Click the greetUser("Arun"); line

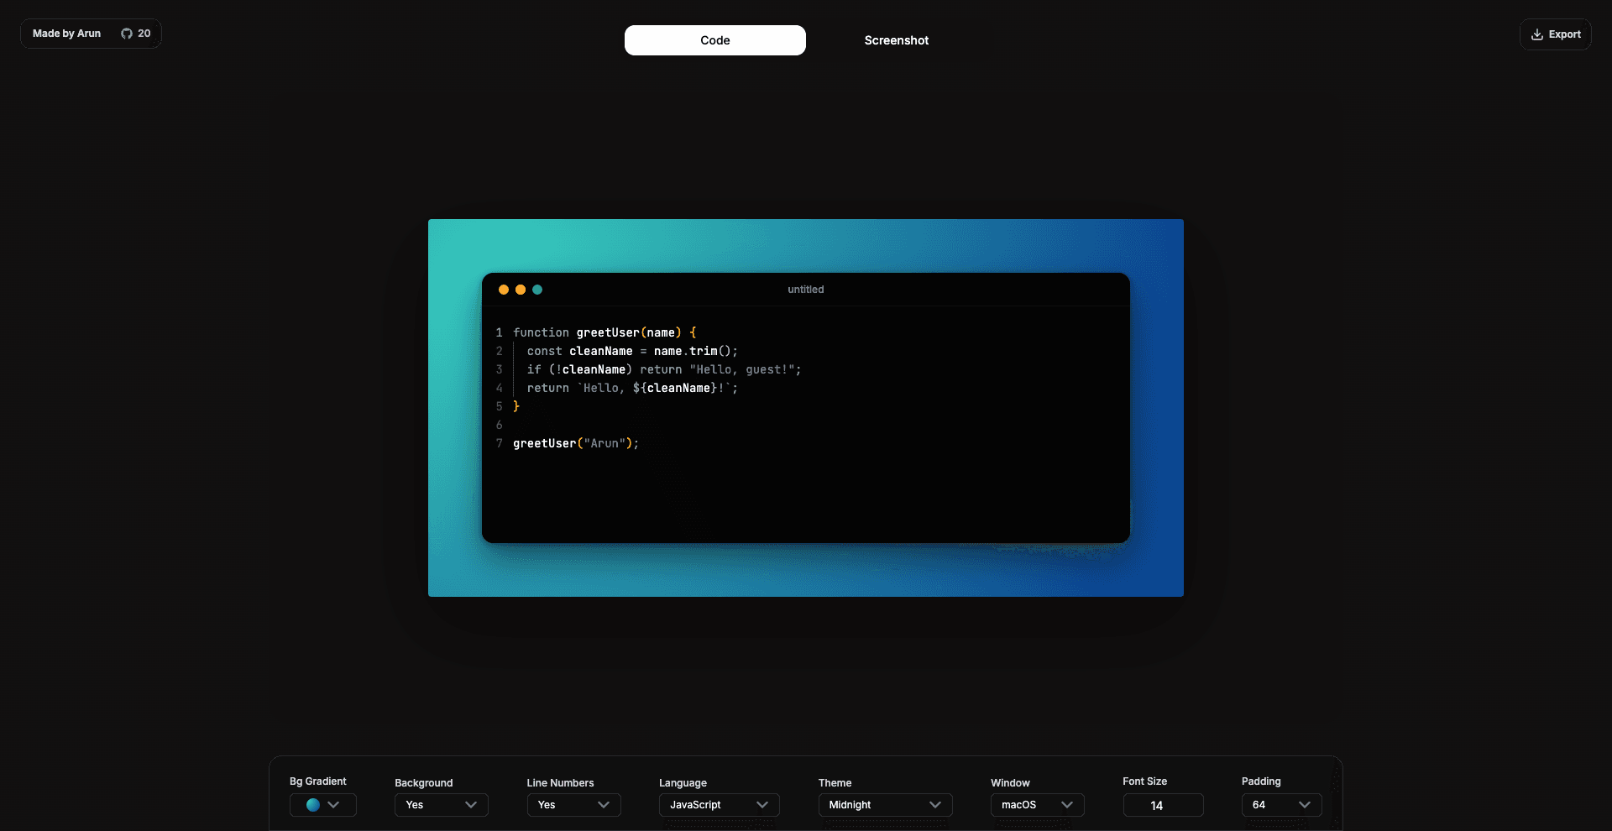point(576,444)
